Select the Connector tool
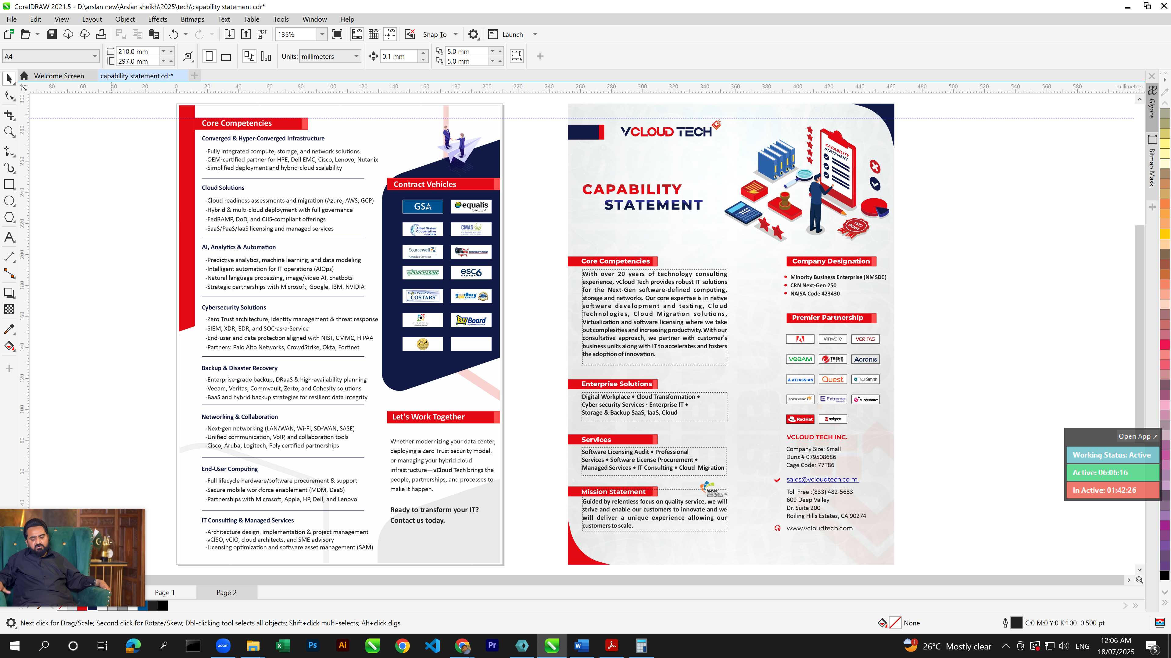 coord(9,273)
